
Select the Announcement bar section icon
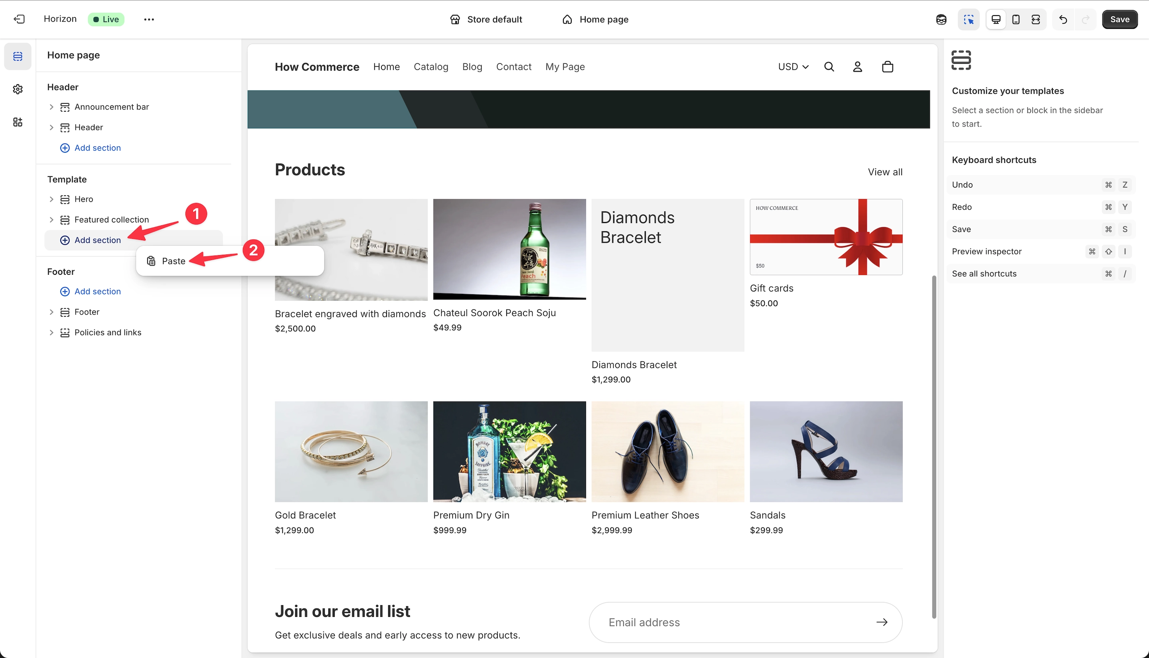pos(65,106)
